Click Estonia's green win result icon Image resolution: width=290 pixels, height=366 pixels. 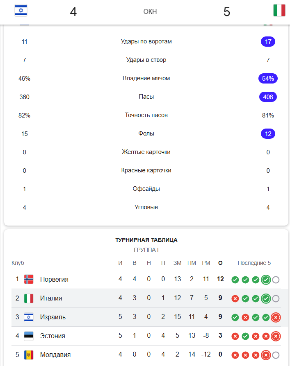tap(245, 337)
